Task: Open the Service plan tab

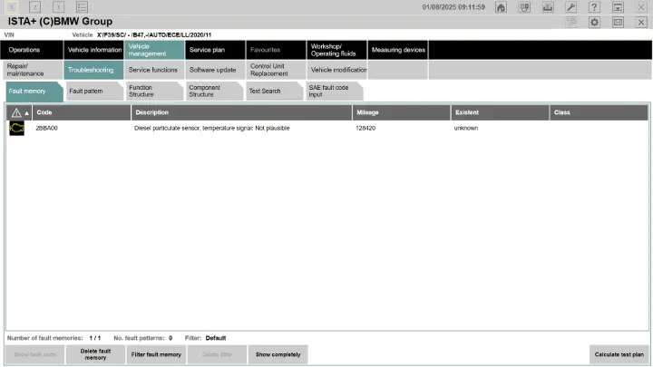Action: 215,50
